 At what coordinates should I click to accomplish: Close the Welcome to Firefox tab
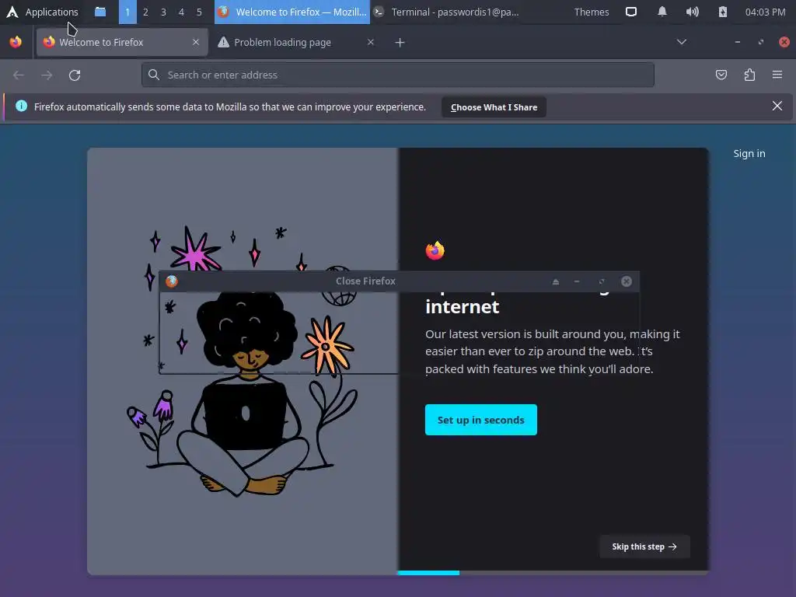(196, 42)
